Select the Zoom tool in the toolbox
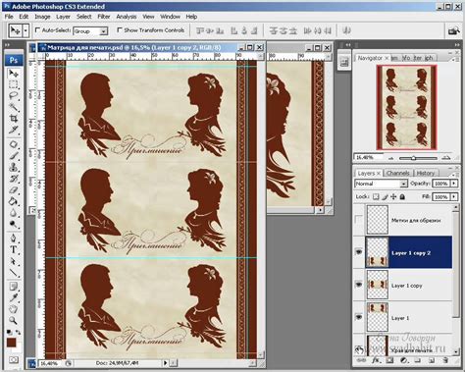The height and width of the screenshot is (372, 465). pos(14,320)
